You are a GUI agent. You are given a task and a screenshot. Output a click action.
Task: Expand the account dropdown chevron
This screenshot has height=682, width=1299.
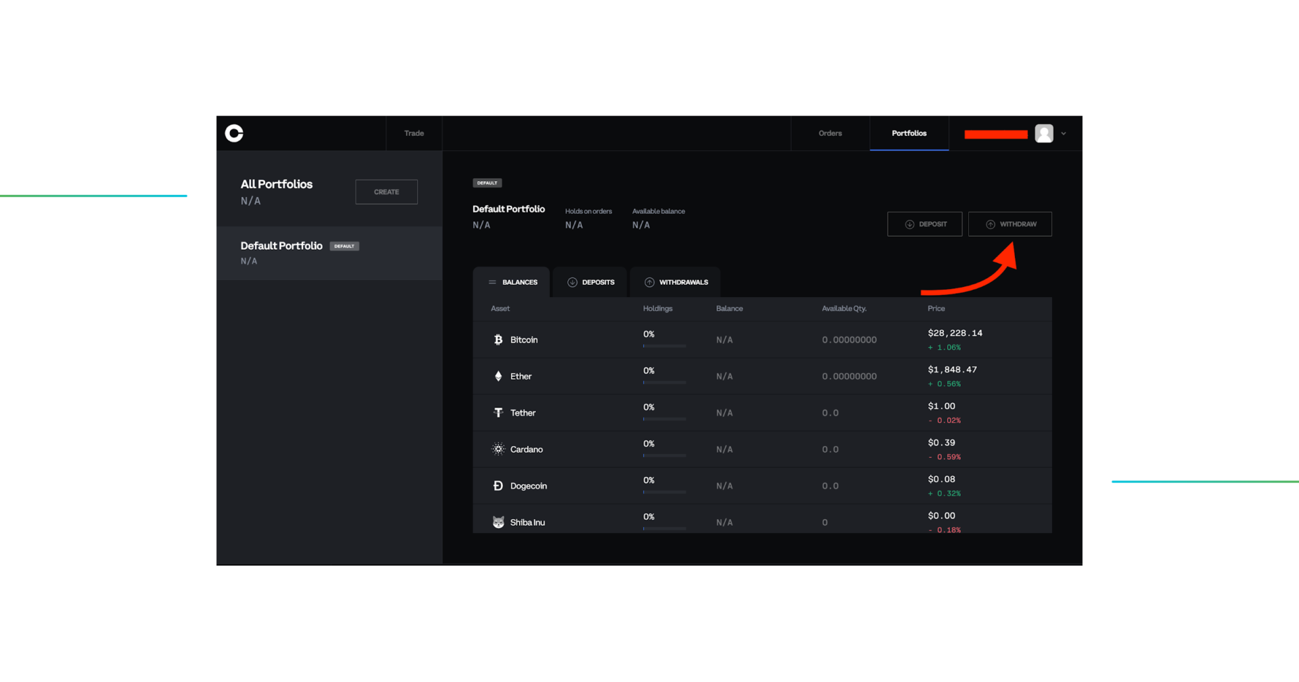click(x=1062, y=133)
